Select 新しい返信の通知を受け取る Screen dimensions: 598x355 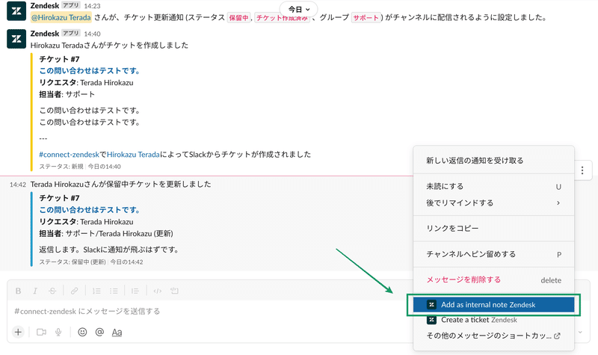pos(494,161)
